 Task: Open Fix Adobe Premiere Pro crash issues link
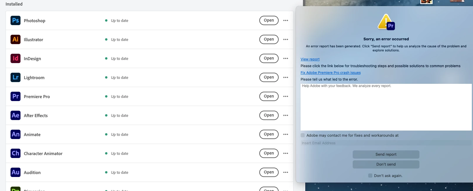[330, 73]
